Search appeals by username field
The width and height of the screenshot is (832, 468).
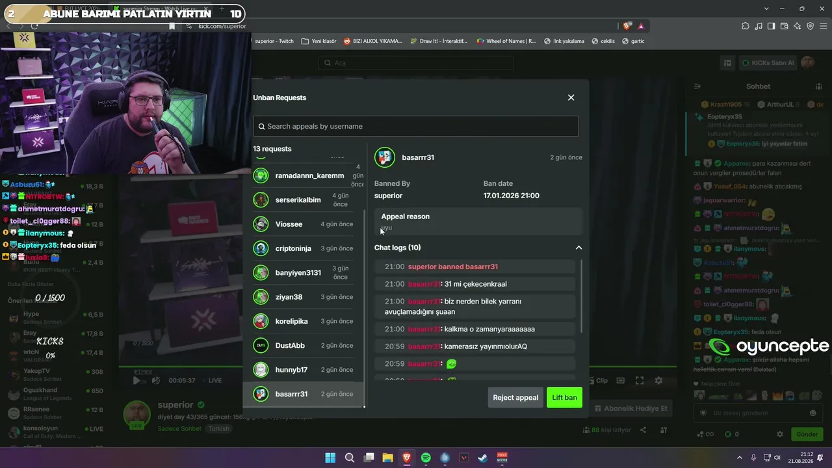pyautogui.click(x=416, y=126)
